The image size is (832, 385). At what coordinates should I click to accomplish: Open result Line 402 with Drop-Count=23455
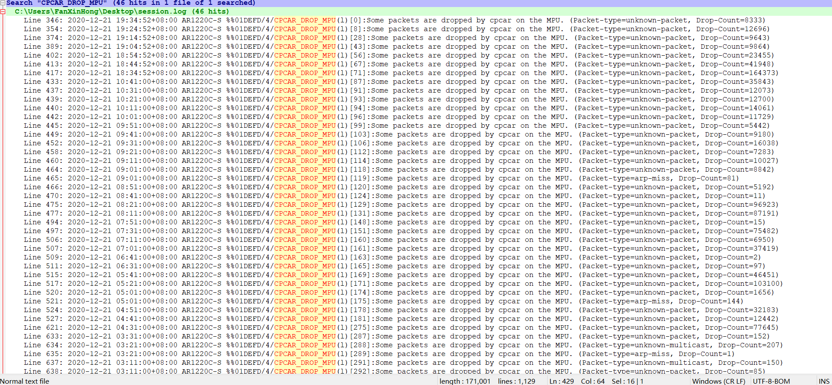click(399, 55)
